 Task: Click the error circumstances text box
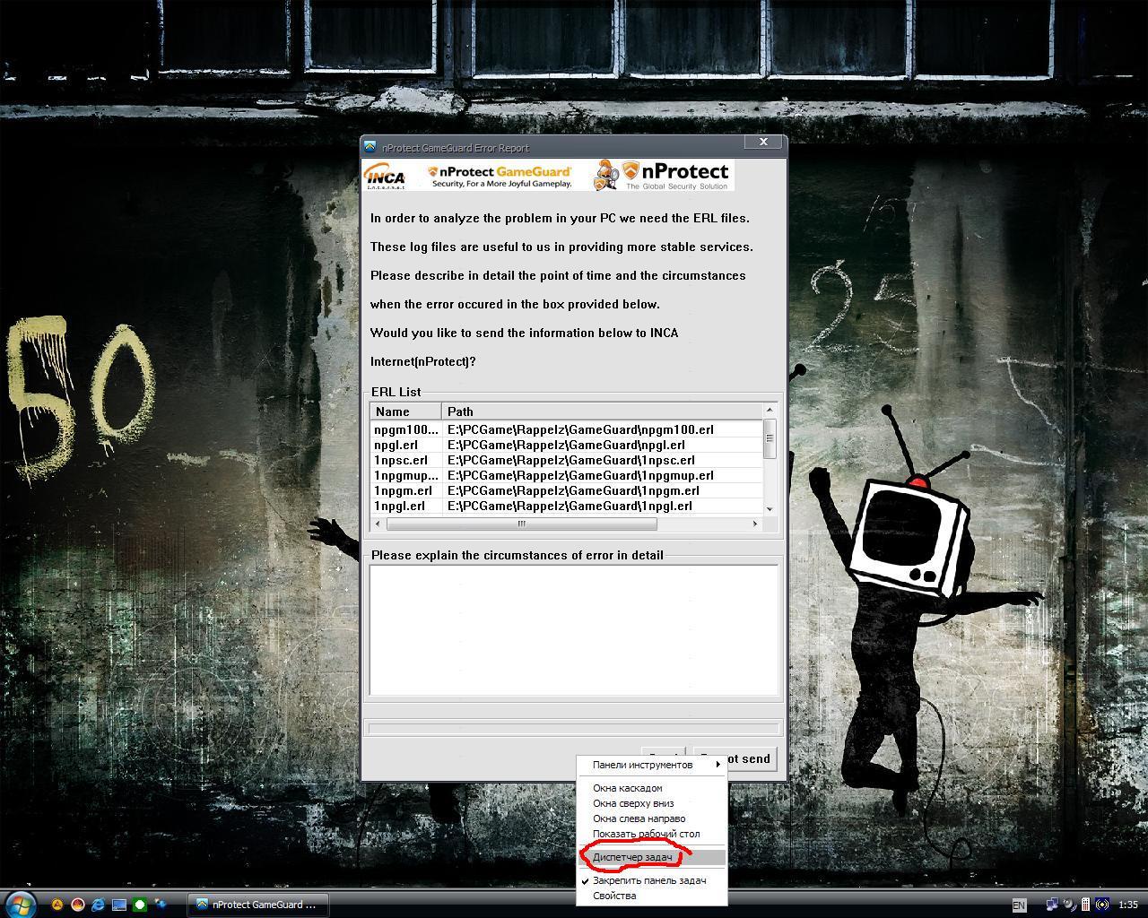pos(573,629)
